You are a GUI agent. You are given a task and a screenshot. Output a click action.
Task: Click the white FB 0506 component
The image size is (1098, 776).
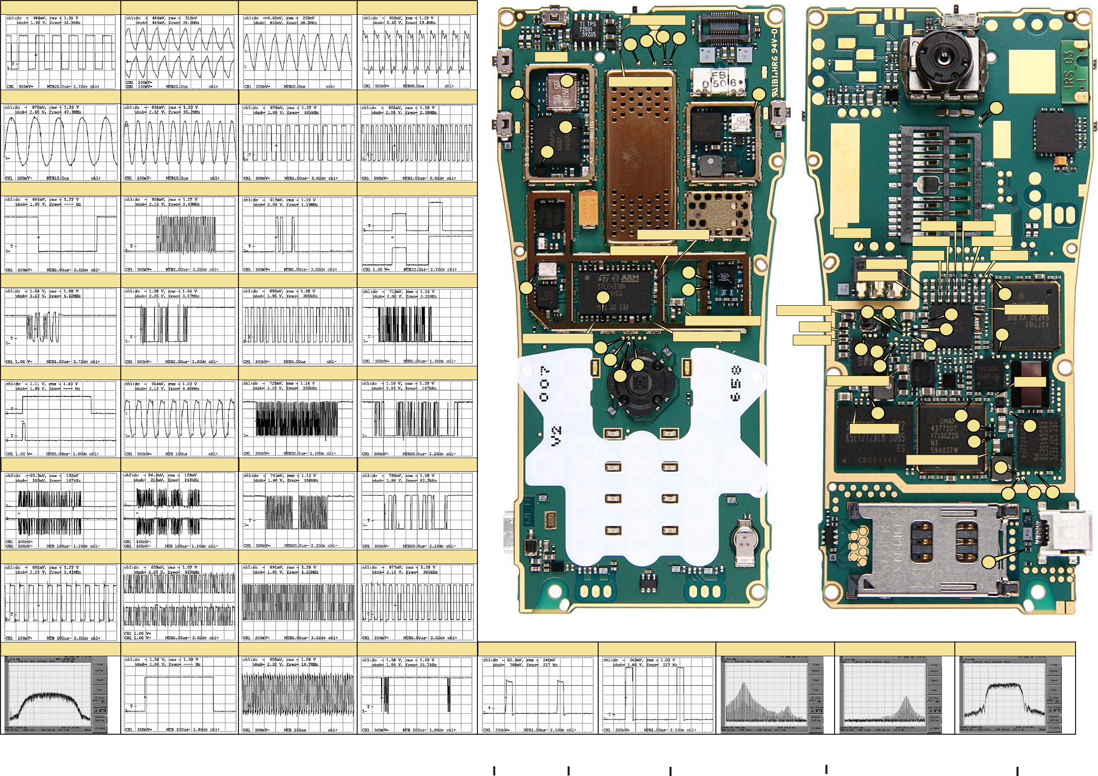coord(719,82)
